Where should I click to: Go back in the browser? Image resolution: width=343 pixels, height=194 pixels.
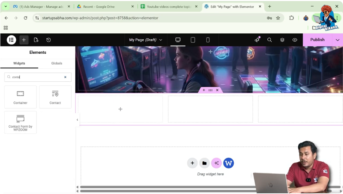[x=6, y=18]
